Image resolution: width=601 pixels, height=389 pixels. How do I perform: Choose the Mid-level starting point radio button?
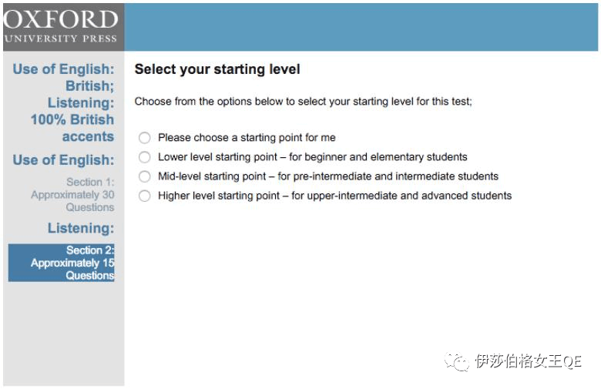145,176
